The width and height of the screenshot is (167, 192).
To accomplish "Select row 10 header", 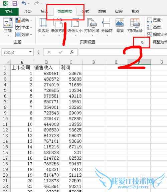I will 5,118.
